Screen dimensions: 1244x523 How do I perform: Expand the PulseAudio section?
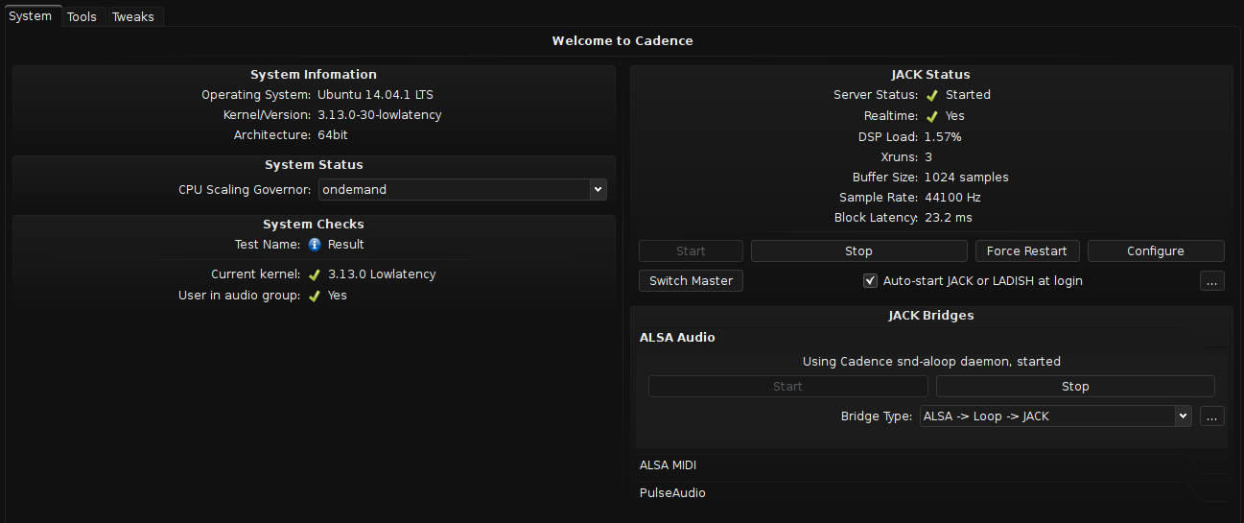click(x=672, y=493)
